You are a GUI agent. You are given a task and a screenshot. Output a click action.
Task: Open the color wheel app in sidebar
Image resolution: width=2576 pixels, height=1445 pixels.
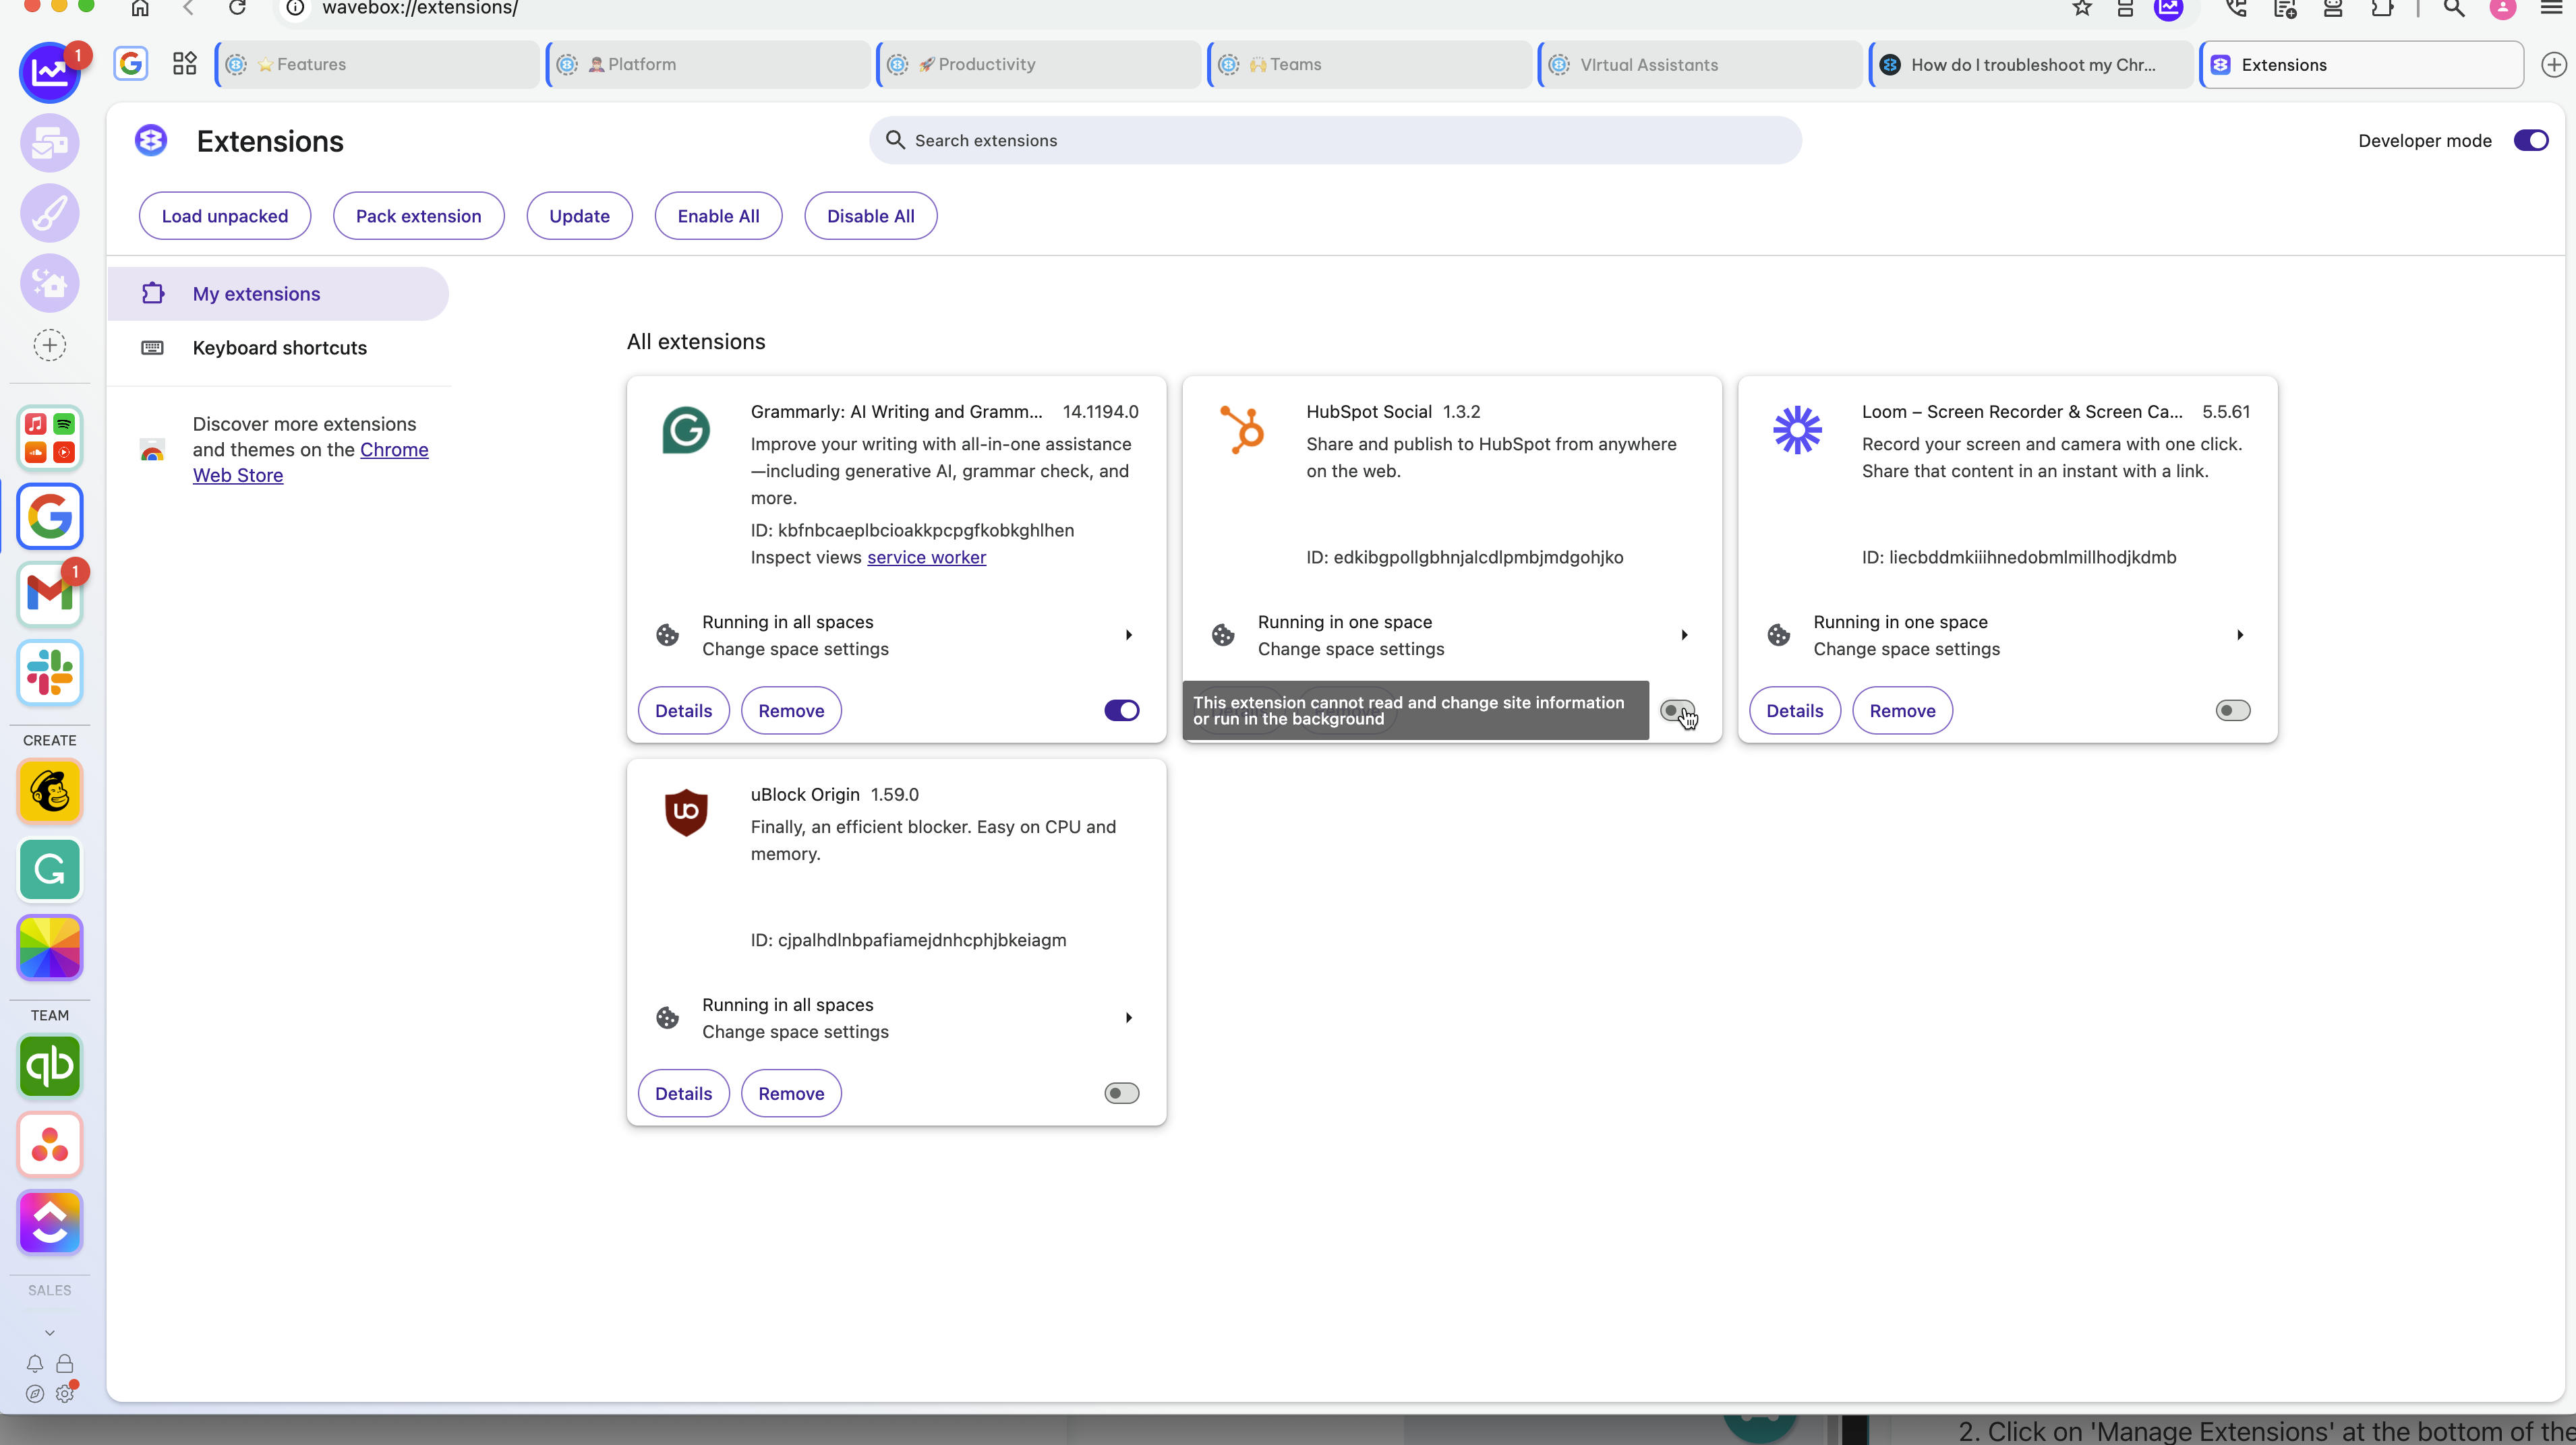tap(49, 948)
